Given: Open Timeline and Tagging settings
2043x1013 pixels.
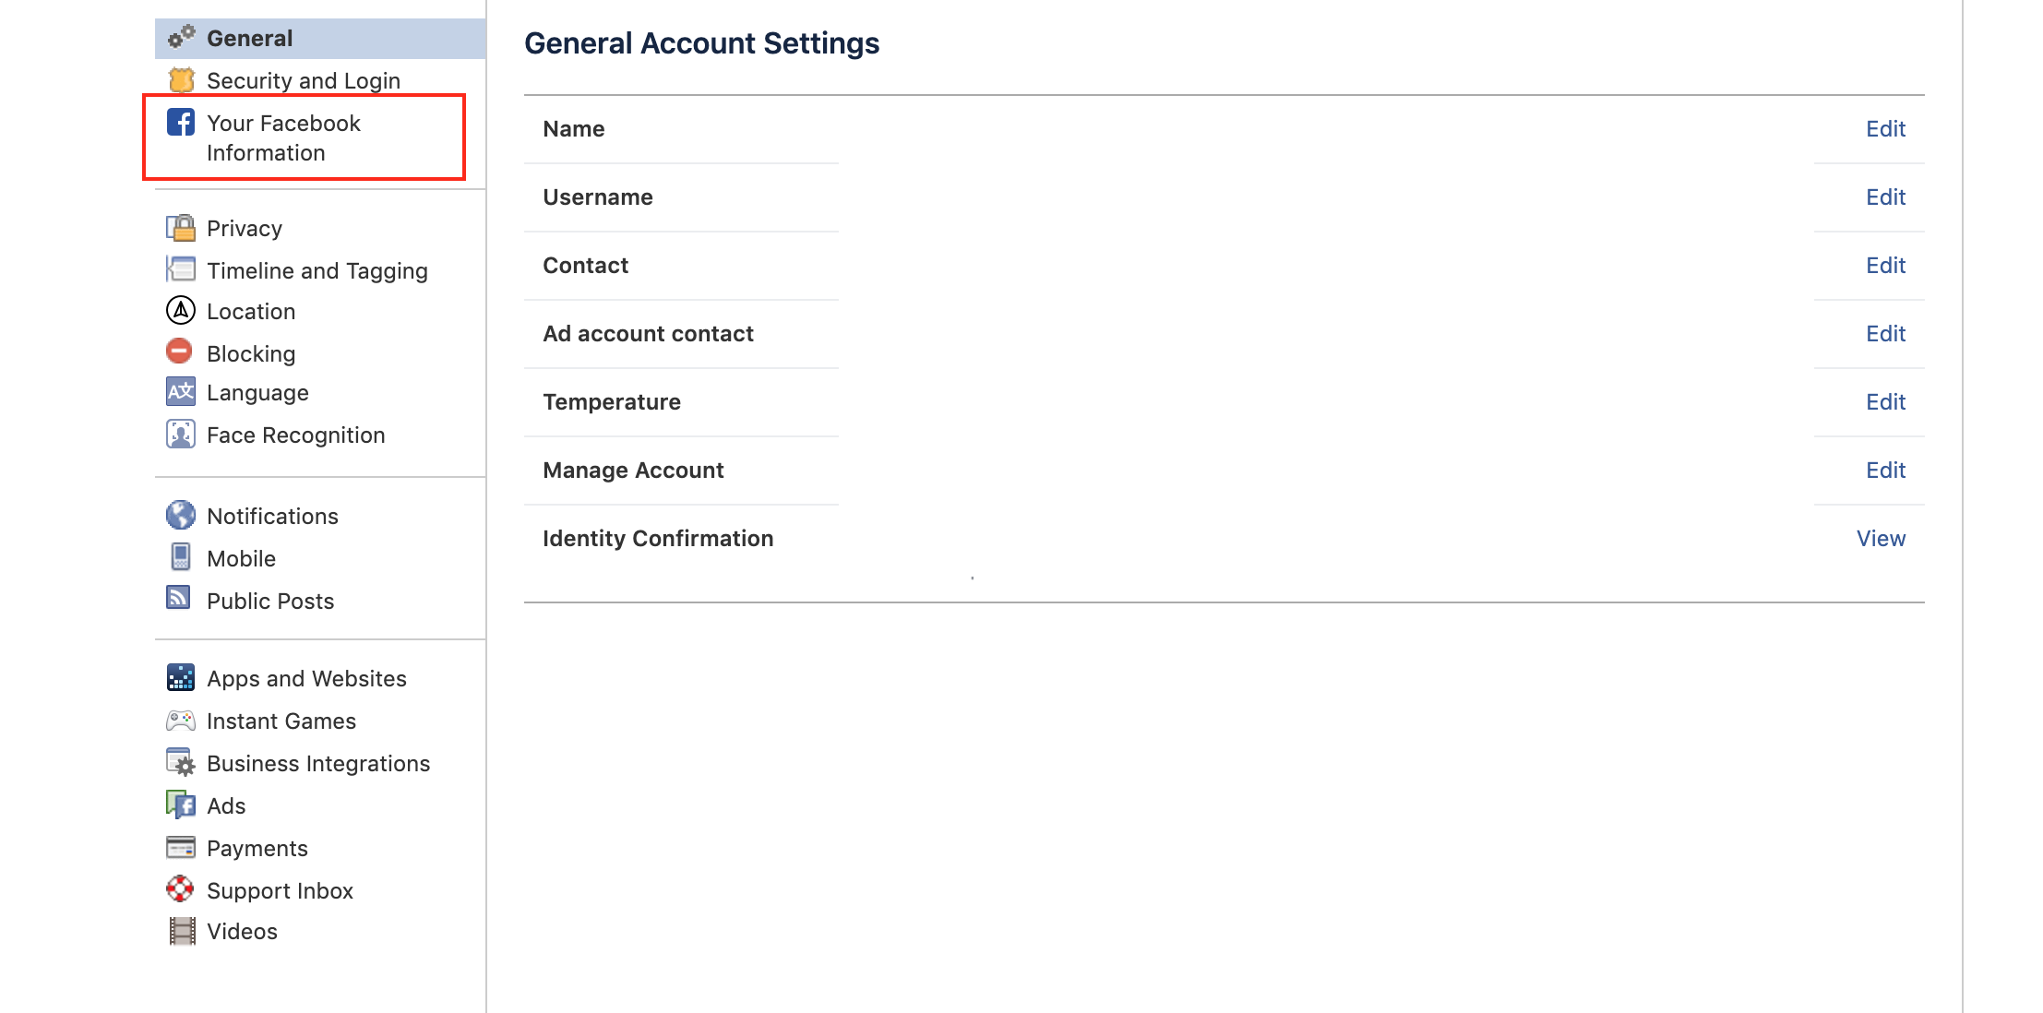Looking at the screenshot, I should click(x=317, y=270).
